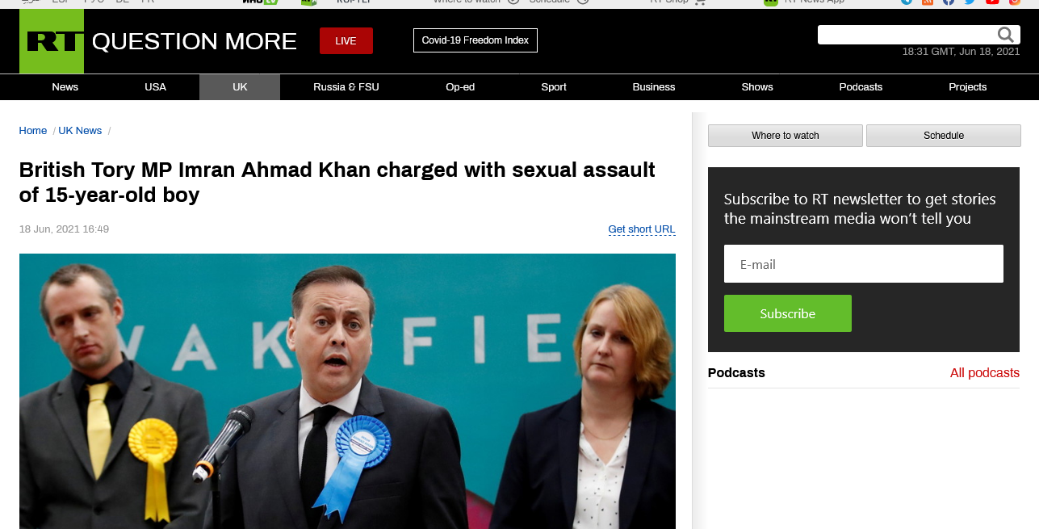This screenshot has height=529, width=1039.
Task: Go to the Podcasts menu item
Action: click(861, 87)
